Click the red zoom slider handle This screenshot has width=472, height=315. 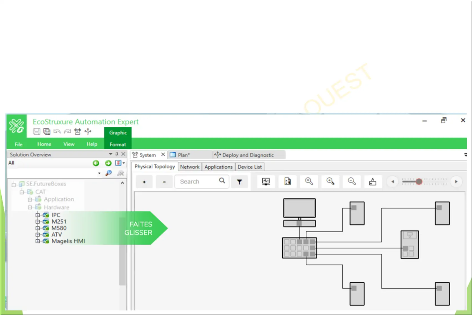click(x=419, y=182)
